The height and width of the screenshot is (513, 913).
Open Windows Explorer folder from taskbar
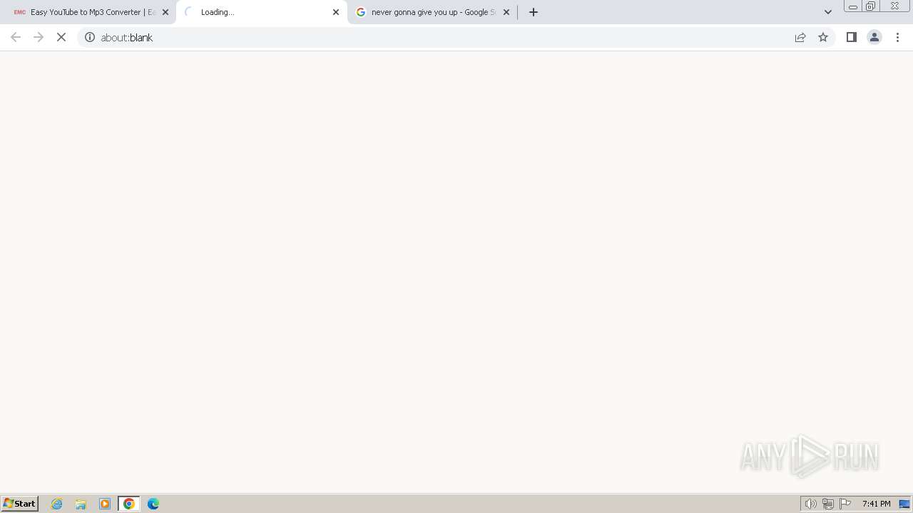click(81, 504)
